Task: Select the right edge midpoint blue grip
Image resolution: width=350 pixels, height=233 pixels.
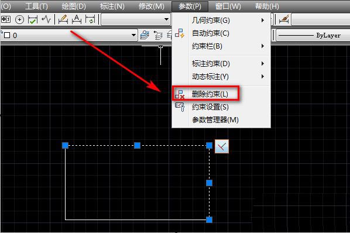Action: [209, 183]
